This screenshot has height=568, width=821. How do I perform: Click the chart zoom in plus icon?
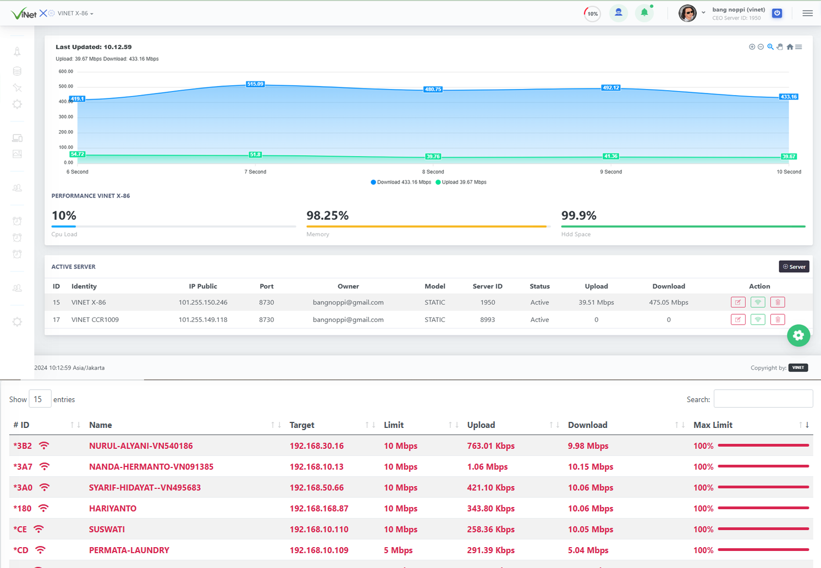[752, 47]
